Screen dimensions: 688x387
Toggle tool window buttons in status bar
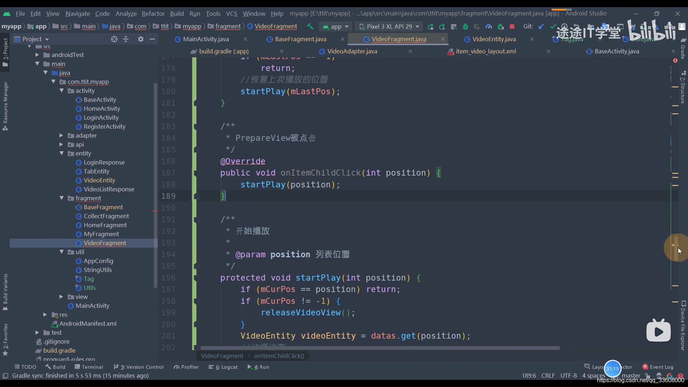[5, 376]
